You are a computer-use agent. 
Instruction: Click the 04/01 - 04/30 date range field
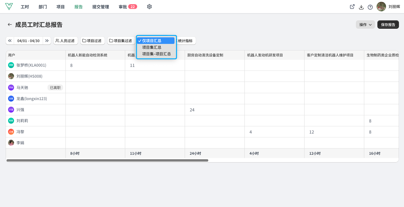pos(28,41)
